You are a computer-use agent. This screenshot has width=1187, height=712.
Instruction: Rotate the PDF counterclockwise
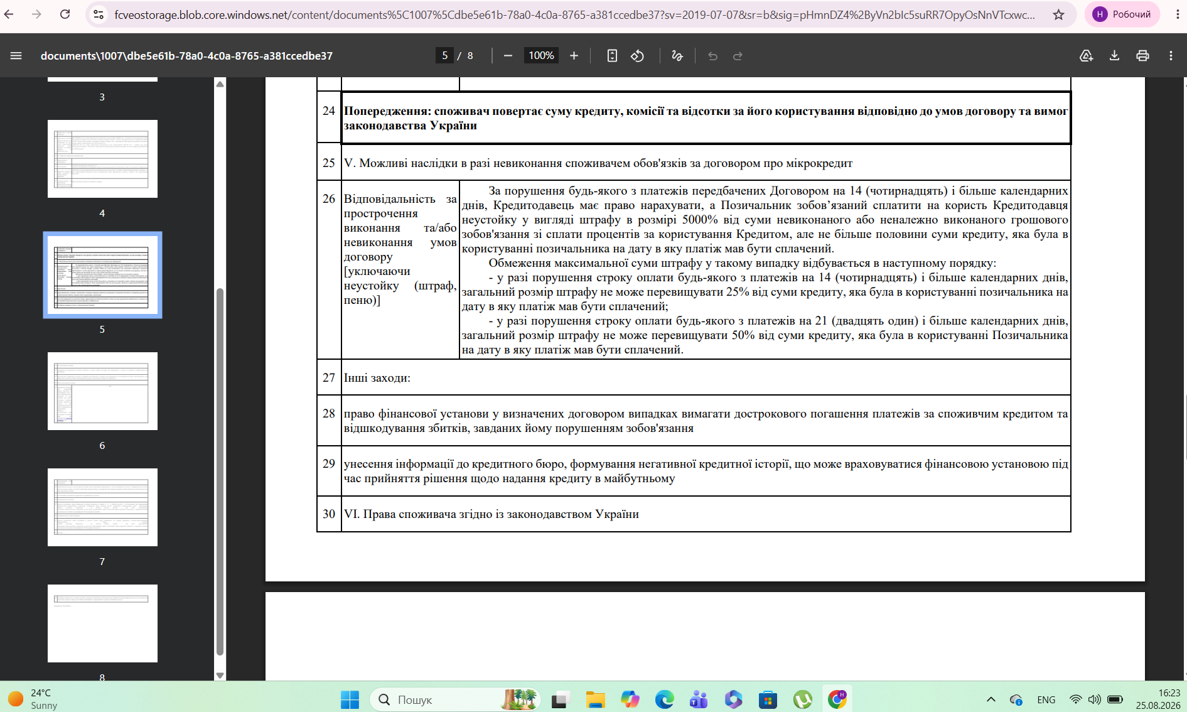tap(638, 56)
